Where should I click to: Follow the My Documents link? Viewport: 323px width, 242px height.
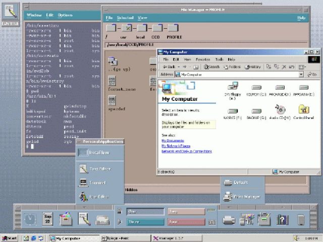[173, 141]
